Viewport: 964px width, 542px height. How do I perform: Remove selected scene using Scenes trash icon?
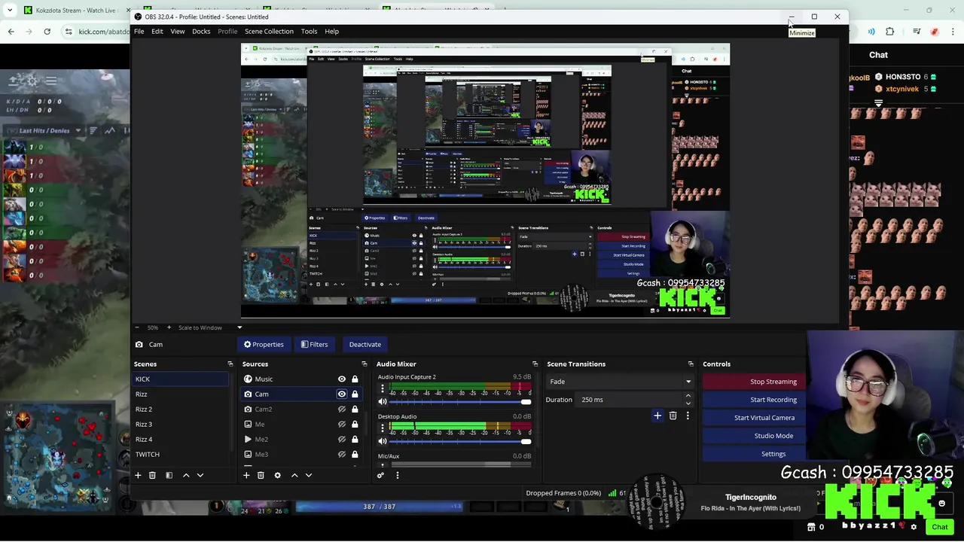point(152,475)
